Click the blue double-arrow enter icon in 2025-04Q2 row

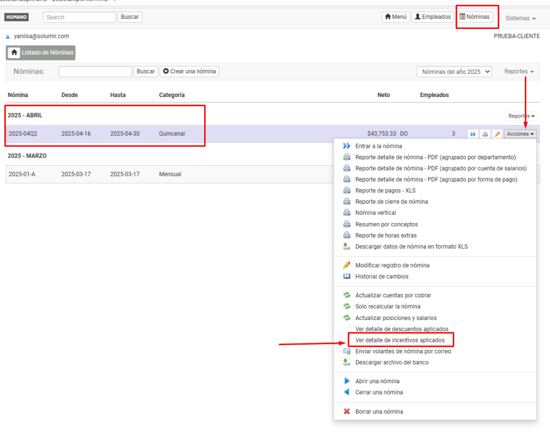(473, 134)
